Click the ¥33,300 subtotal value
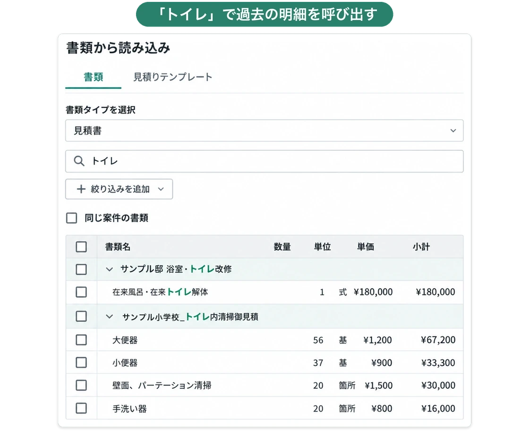This screenshot has height=434, width=529. click(x=438, y=363)
